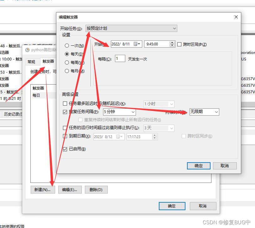Click 确定 in the python task properties window
The image size is (255, 228).
click(x=172, y=206)
